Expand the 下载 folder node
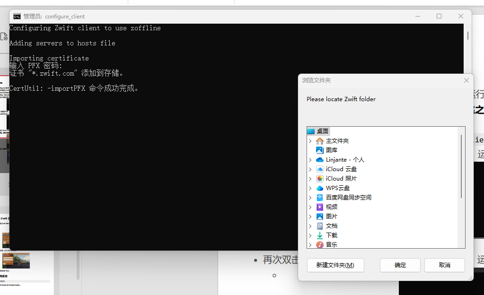The image size is (484, 295). pos(310,235)
